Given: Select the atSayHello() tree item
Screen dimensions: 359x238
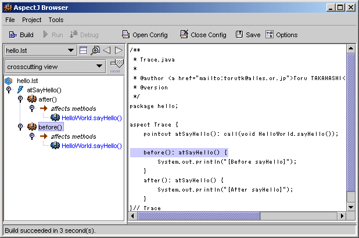Looking at the screenshot, I should pyautogui.click(x=44, y=90).
